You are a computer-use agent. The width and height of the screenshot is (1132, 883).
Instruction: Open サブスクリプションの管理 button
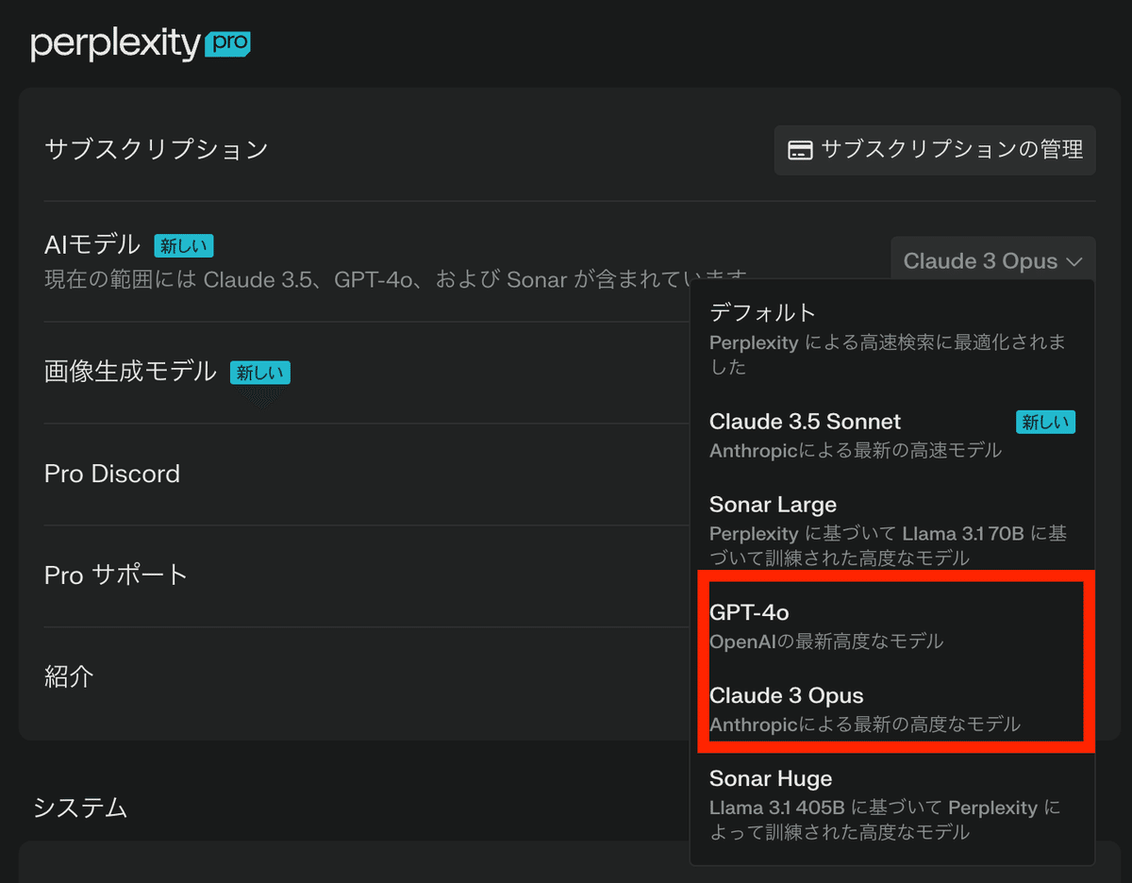pos(935,150)
